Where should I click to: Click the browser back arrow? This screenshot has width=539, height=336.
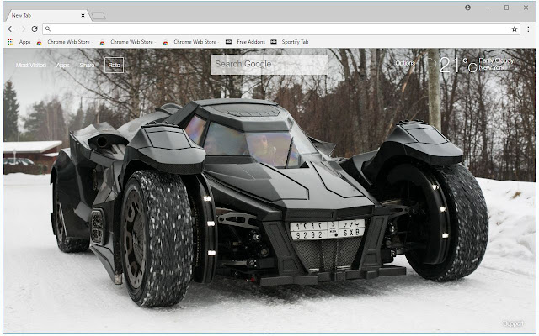click(11, 29)
